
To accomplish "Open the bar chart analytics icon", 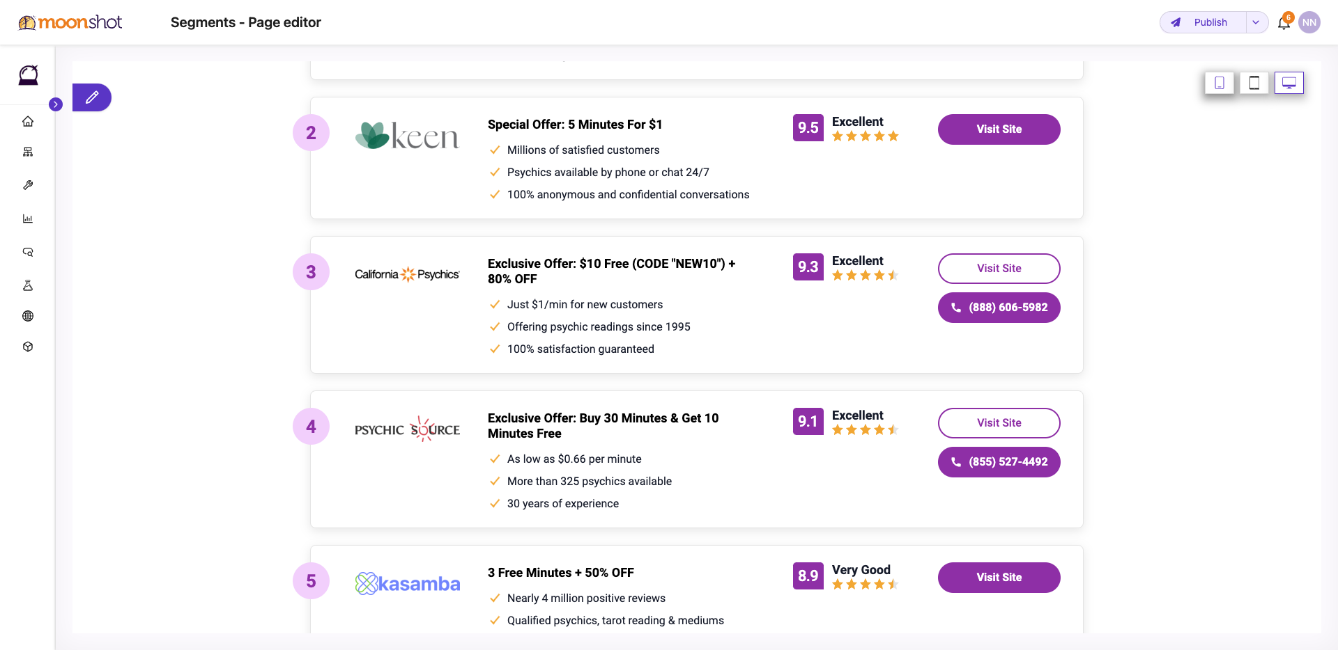I will [x=28, y=219].
